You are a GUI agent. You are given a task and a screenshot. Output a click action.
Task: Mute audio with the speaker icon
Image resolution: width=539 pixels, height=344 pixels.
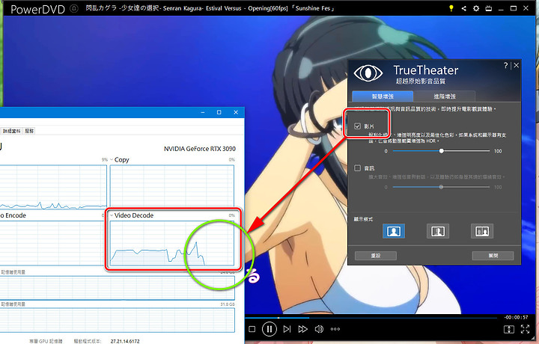(x=319, y=329)
